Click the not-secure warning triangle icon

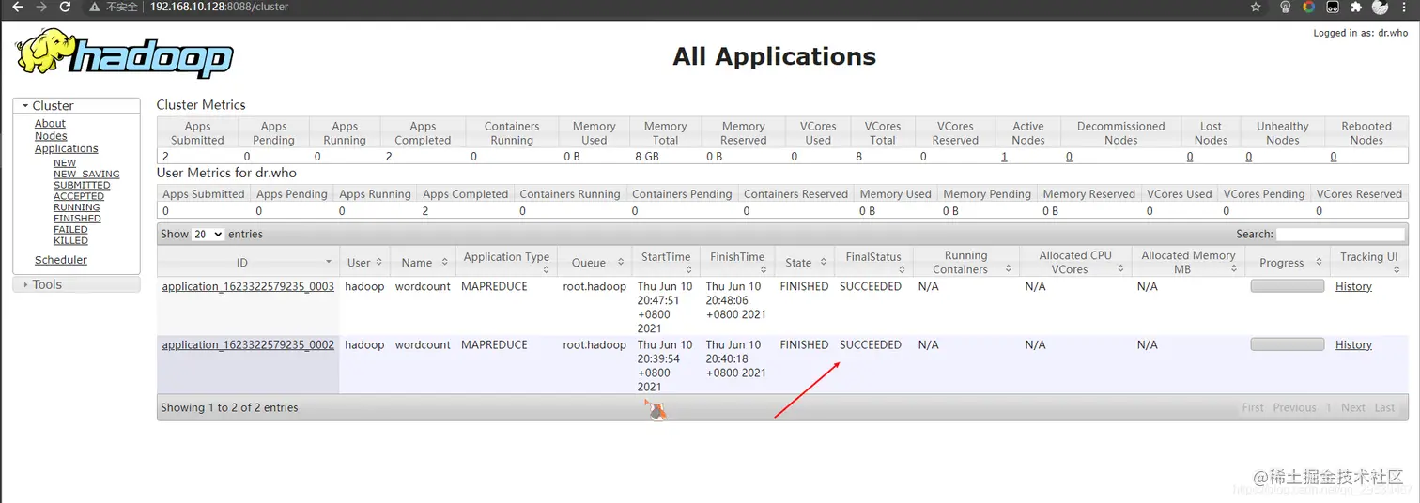tap(95, 7)
